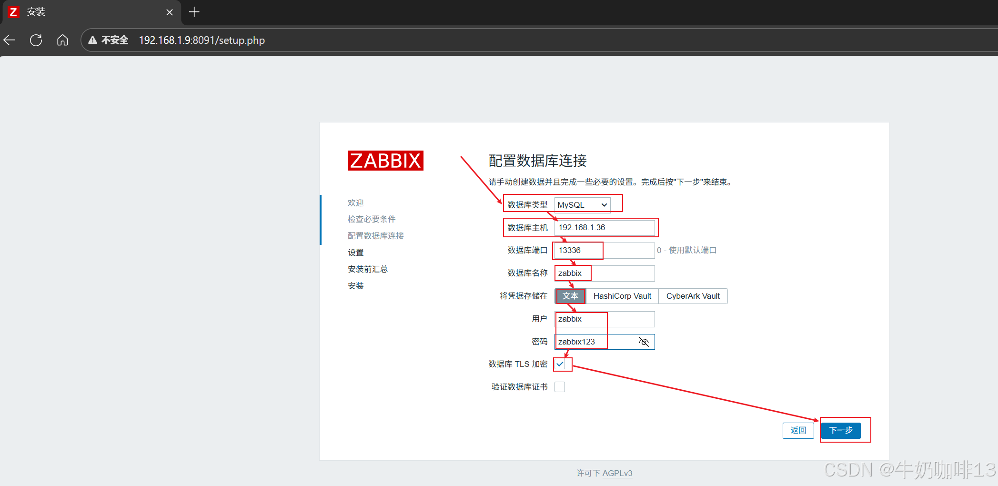Uncheck 数据库 TLS 加密 checkbox
Image resolution: width=998 pixels, height=486 pixels.
pos(560,364)
